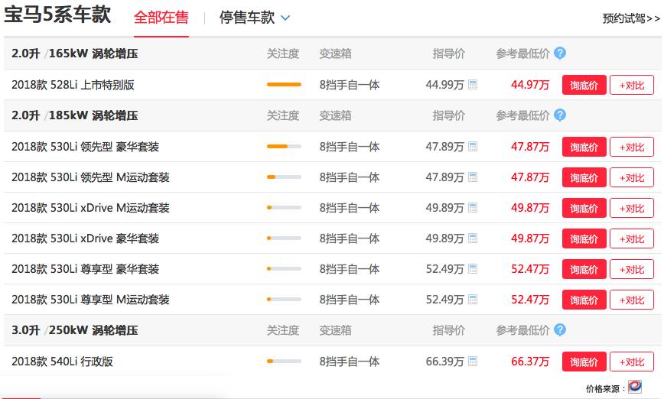Click help icon in 165kW section header
This screenshot has width=664, height=399.
(x=560, y=54)
